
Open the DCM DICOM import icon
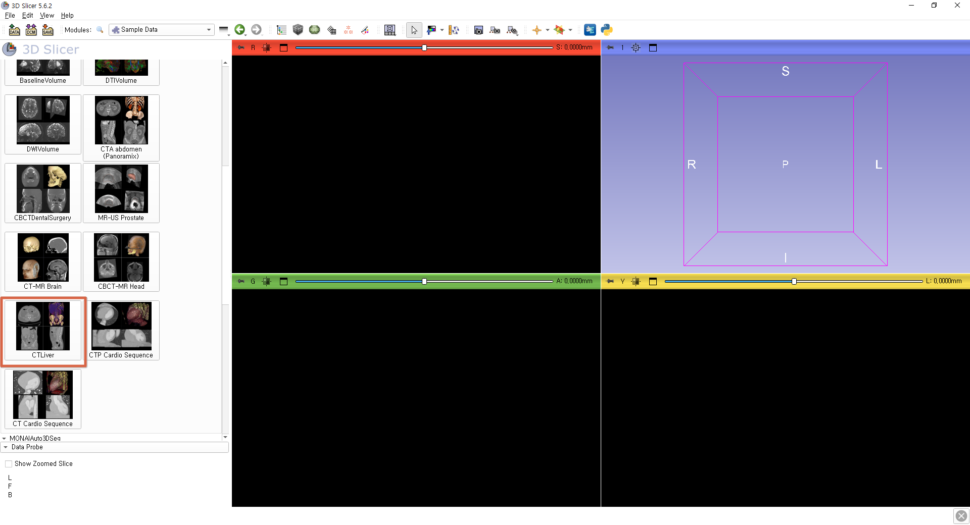click(x=31, y=30)
